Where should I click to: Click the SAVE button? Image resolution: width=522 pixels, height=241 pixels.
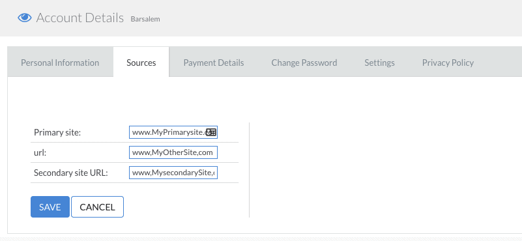[x=50, y=207]
